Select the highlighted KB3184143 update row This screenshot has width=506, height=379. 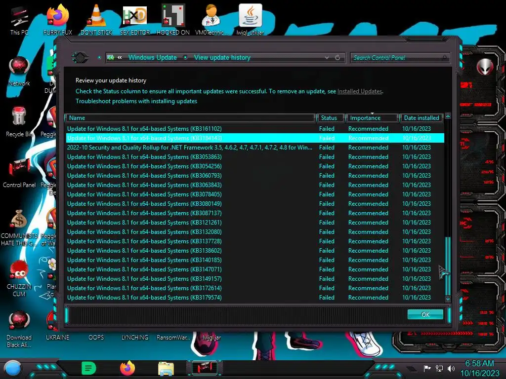click(x=255, y=138)
